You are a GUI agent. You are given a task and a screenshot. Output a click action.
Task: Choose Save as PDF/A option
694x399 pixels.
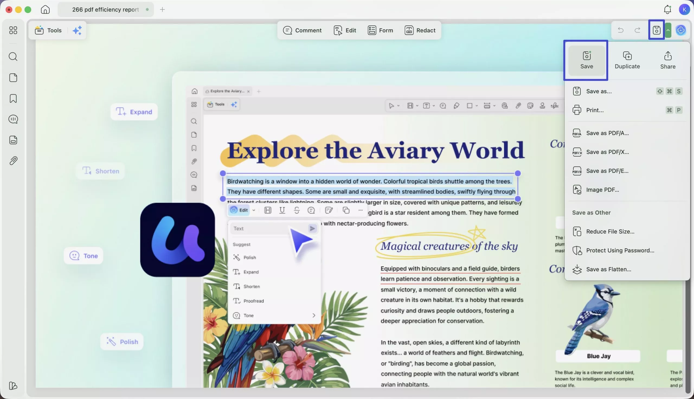click(607, 133)
